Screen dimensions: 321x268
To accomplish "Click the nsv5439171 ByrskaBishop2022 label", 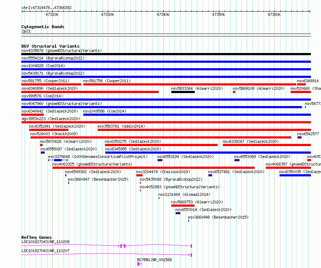I will [53, 73].
